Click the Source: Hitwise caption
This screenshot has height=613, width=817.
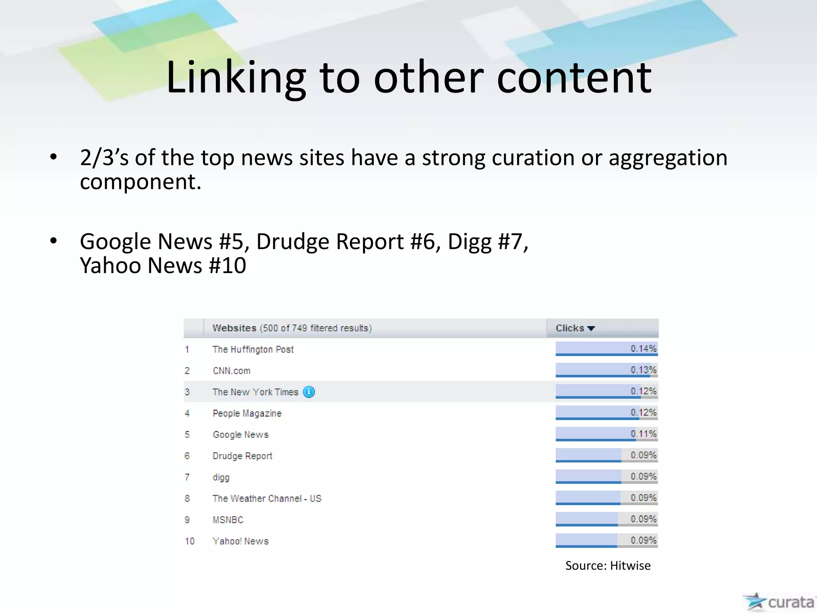pos(608,566)
